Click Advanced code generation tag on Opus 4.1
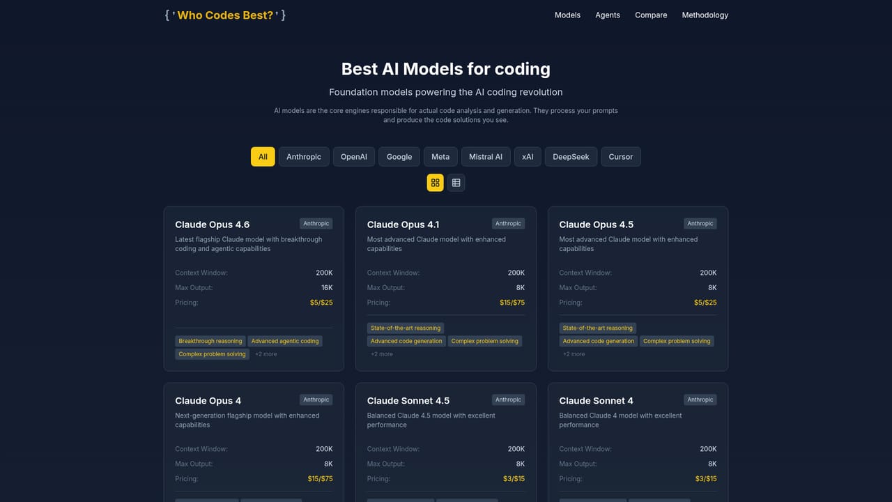Viewport: 892px width, 502px height. click(x=406, y=342)
